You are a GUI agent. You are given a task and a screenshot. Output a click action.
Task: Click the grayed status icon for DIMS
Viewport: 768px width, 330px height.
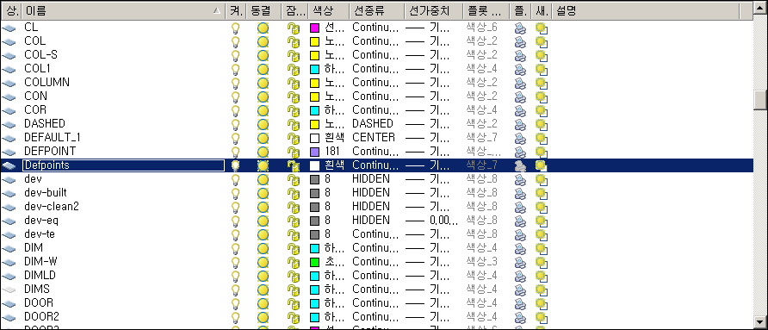[9, 290]
